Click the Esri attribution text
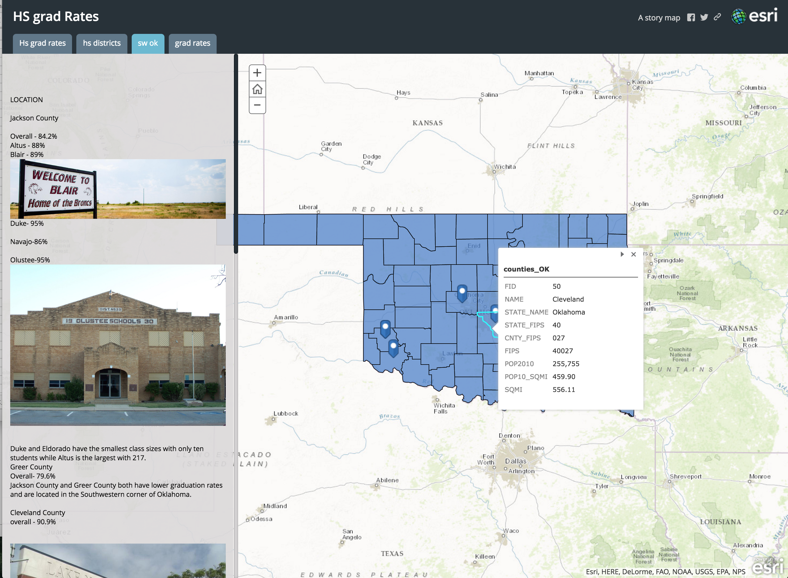The image size is (788, 578). pyautogui.click(x=666, y=571)
